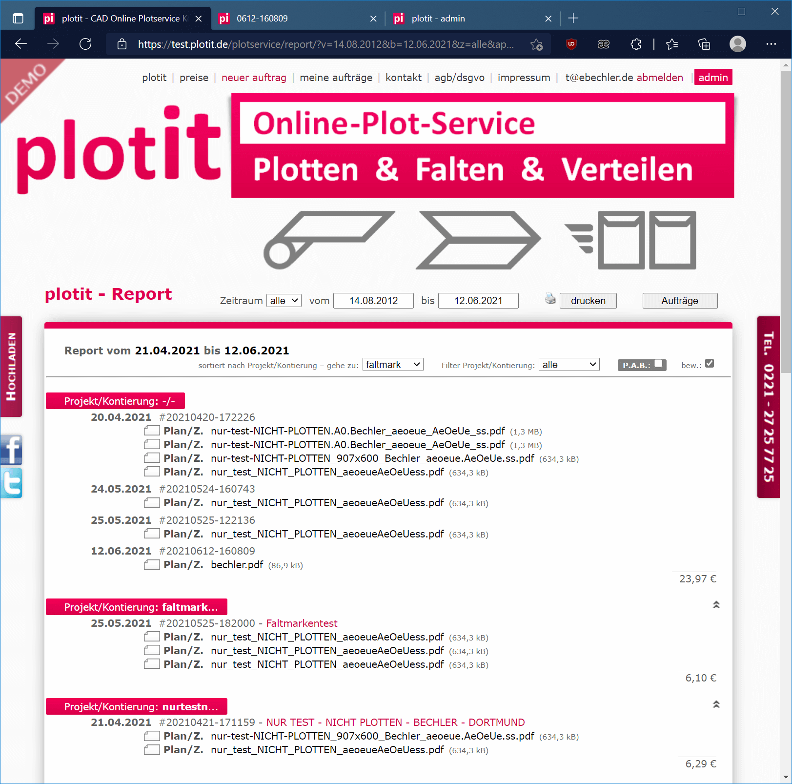Open the gehe zu faltmark dropdown

click(392, 364)
